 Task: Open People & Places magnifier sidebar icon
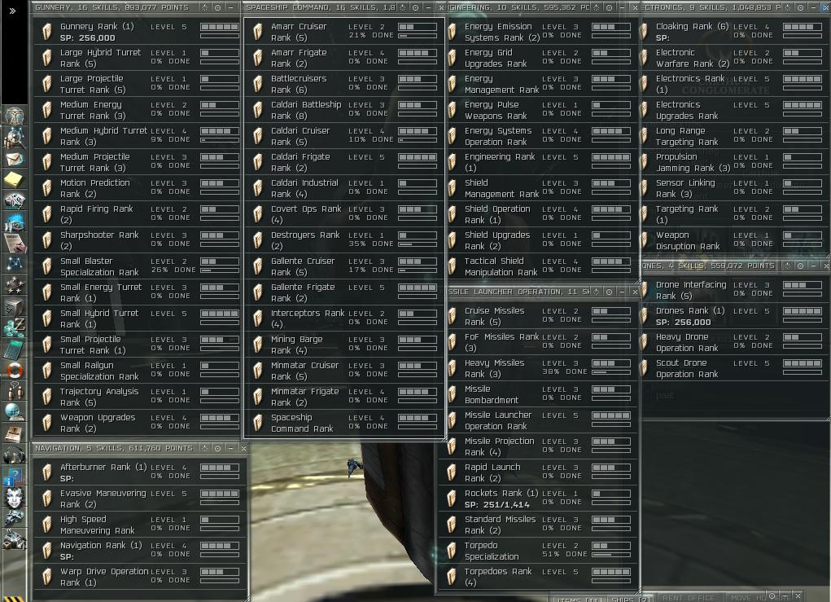click(x=15, y=138)
